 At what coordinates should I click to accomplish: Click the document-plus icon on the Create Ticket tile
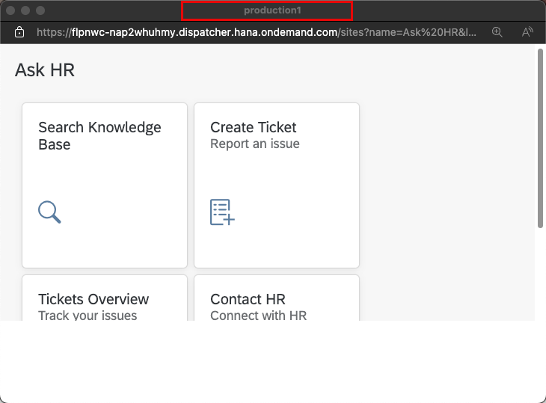click(222, 212)
